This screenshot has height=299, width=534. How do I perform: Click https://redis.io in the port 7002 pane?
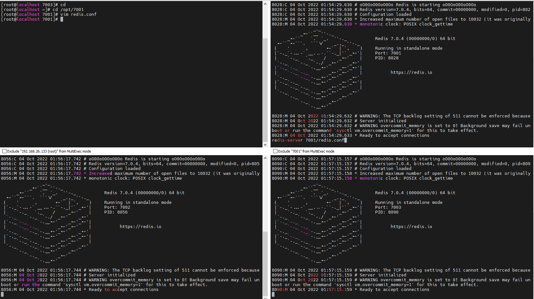pos(140,227)
